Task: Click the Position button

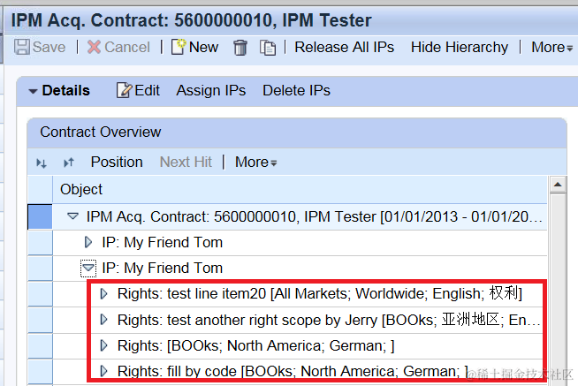Action: click(x=117, y=162)
